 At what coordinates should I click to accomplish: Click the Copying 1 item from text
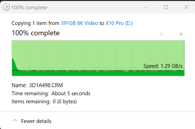pos(35,23)
